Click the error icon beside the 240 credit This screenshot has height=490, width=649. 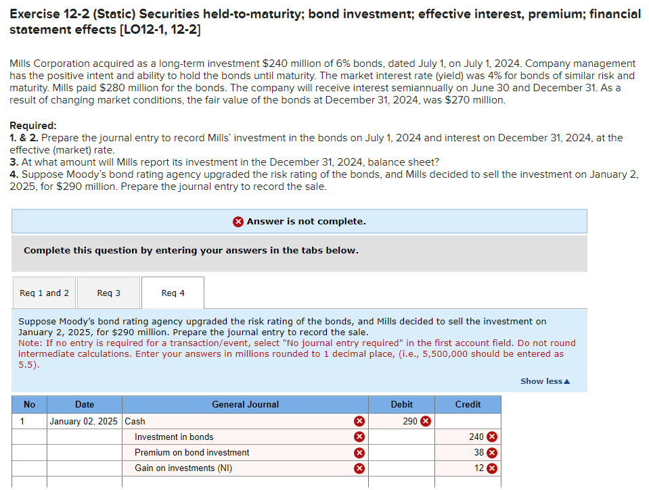tap(492, 437)
